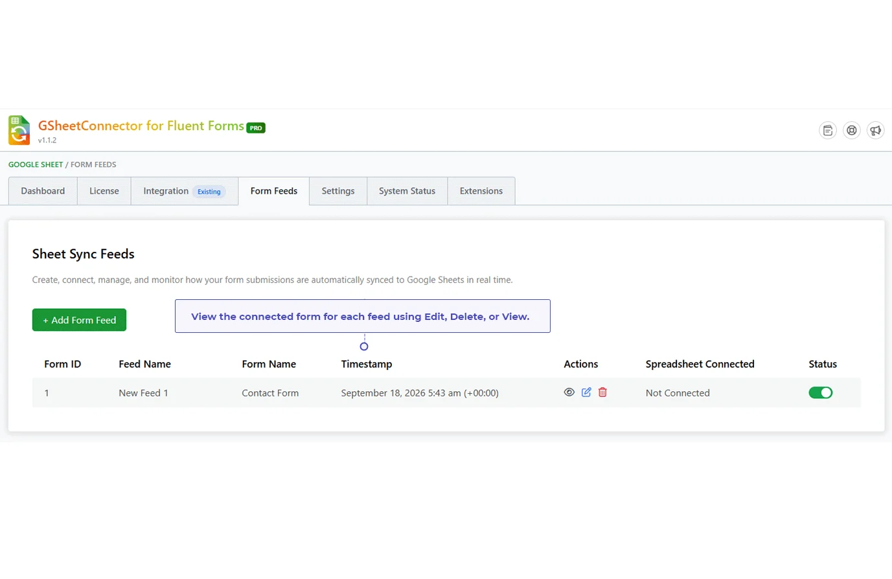Click the Not Connected cell
The height and width of the screenshot is (579, 892).
(x=678, y=393)
